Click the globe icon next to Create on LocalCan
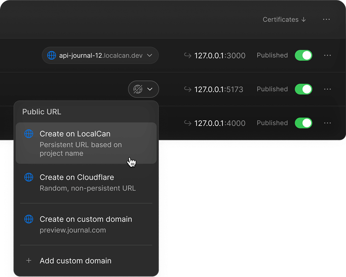Viewport: 346px width, 277px height. pyautogui.click(x=29, y=134)
